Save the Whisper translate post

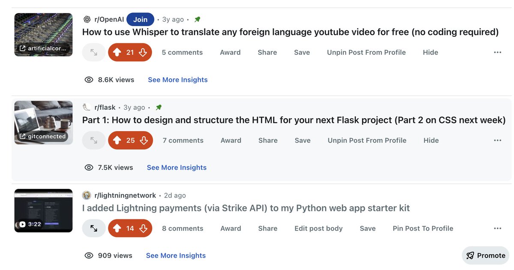302,52
